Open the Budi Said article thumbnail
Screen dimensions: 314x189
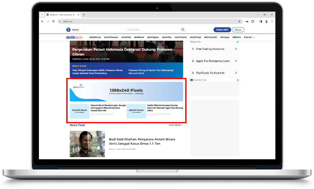[x=87, y=144]
